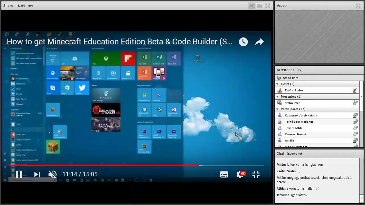Select participant Krasznai Noémi
The image size is (365, 205).
point(317,134)
